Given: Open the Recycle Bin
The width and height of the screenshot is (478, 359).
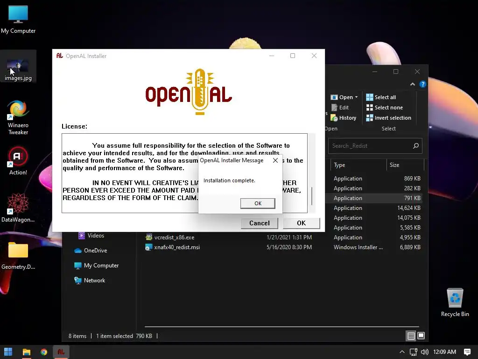Looking at the screenshot, I should (455, 302).
